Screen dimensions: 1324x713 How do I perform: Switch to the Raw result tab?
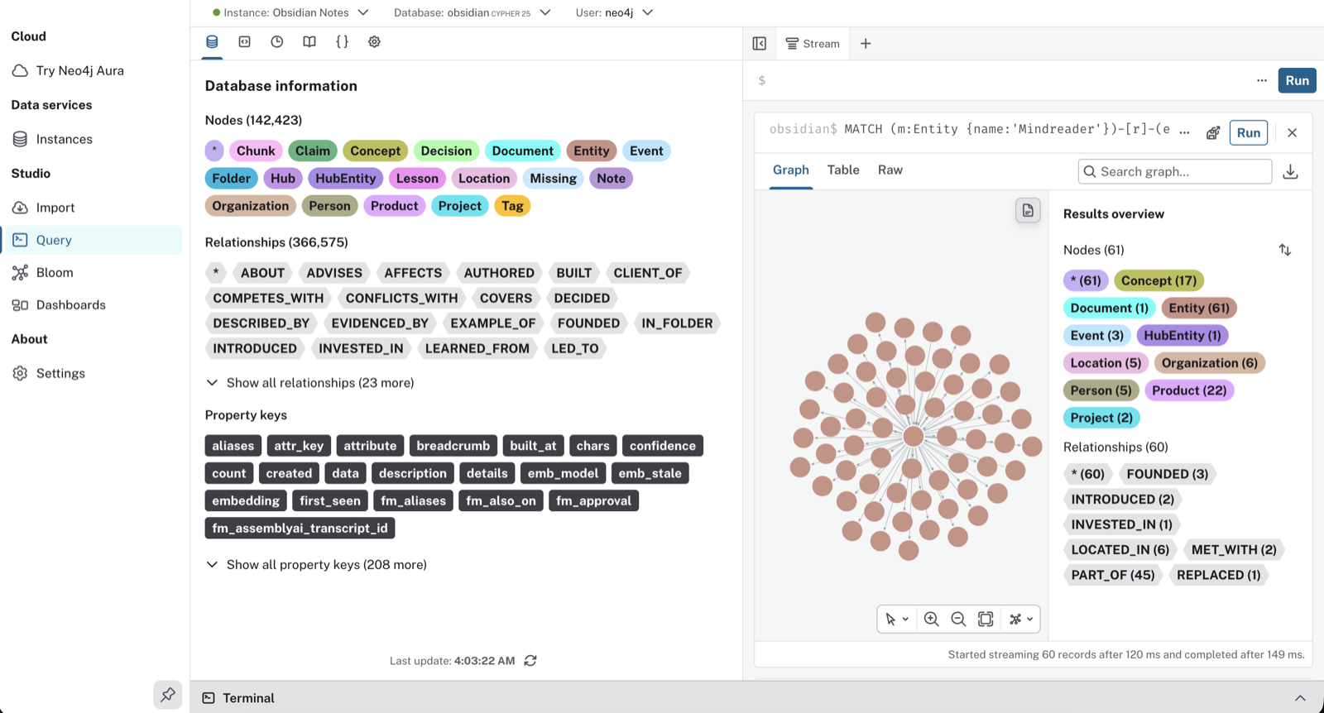890,170
